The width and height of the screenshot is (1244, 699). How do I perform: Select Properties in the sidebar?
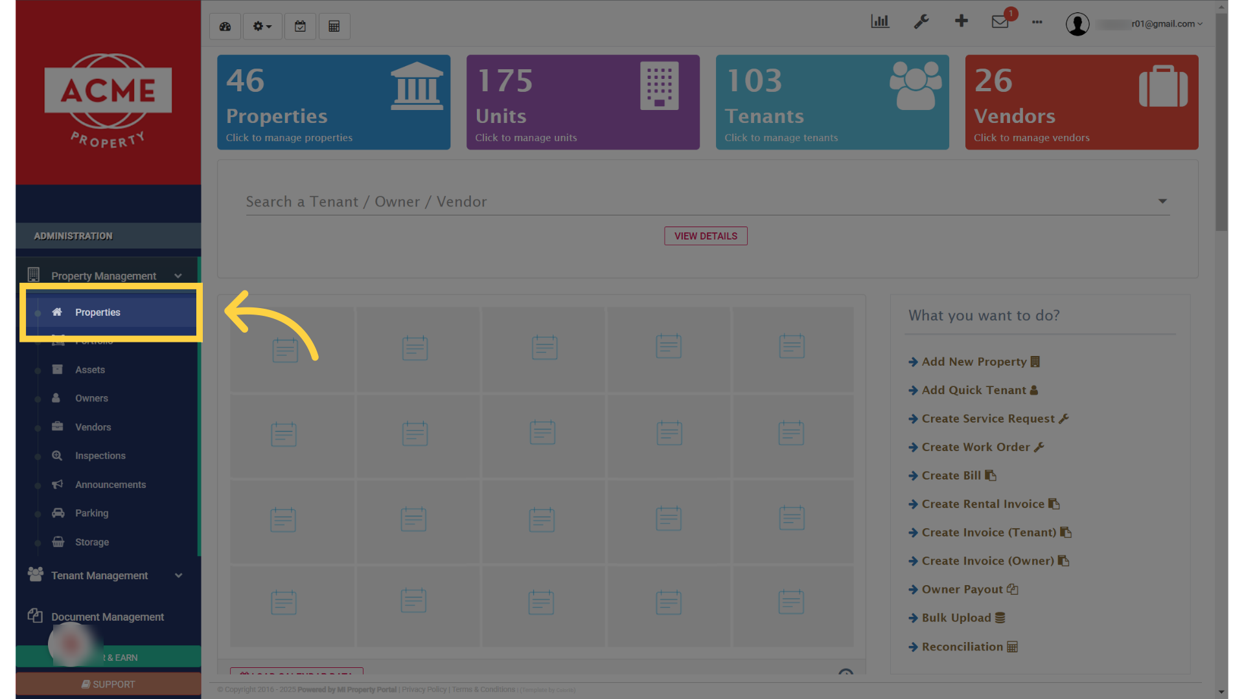[x=98, y=312]
